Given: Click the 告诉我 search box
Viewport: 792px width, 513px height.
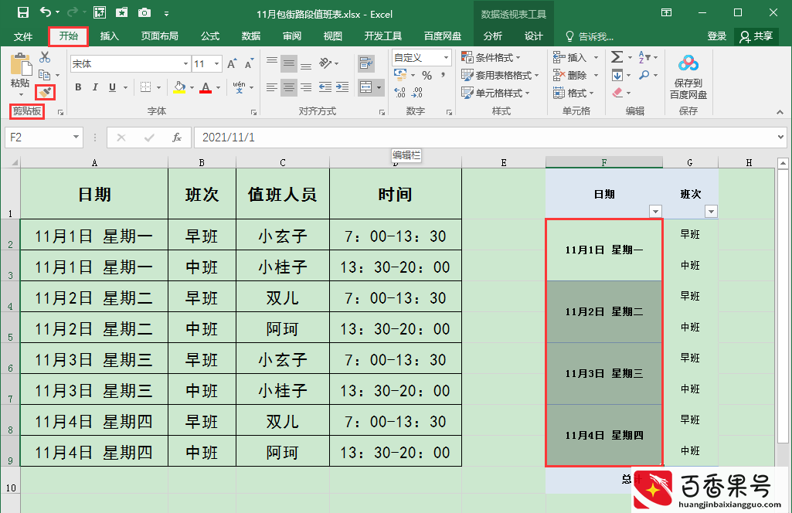Looking at the screenshot, I should point(590,36).
